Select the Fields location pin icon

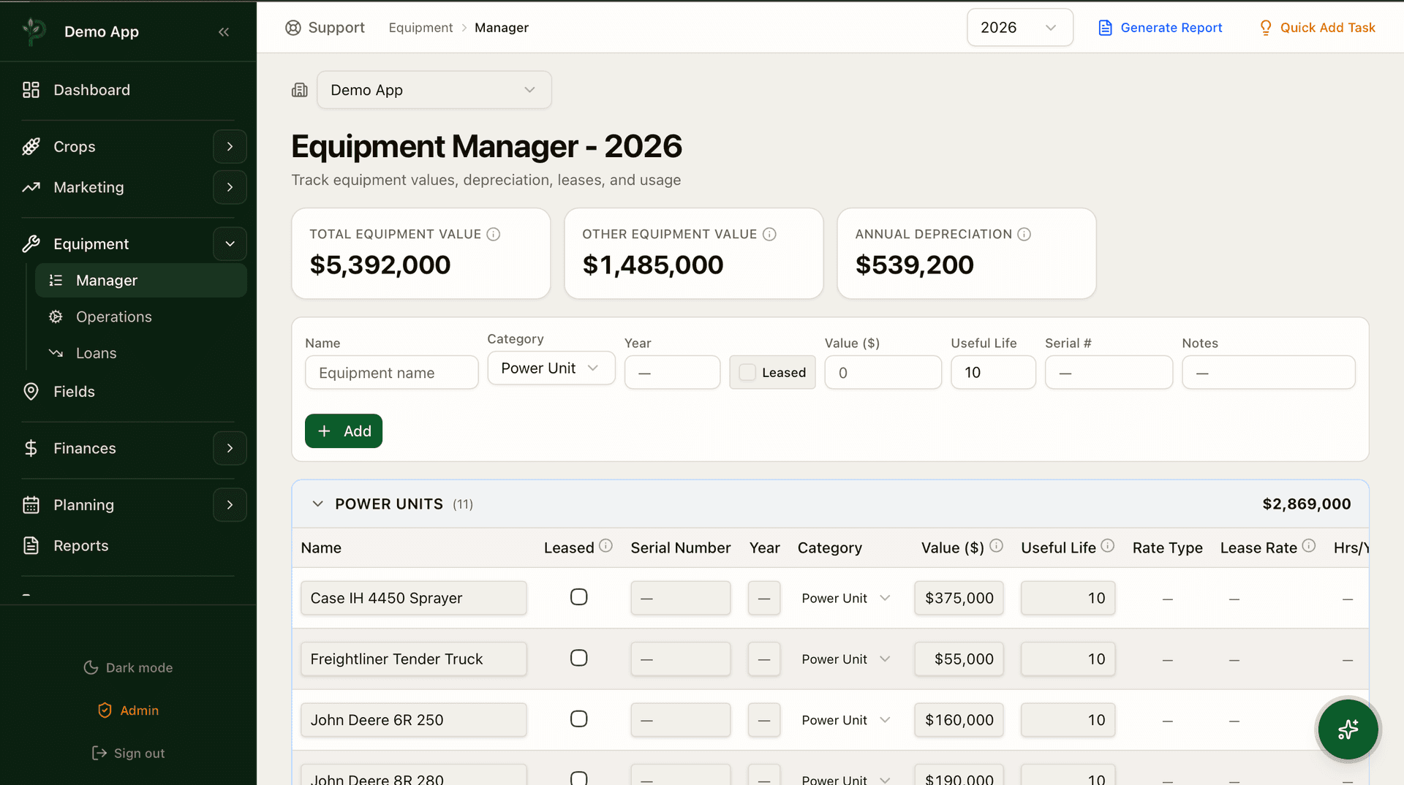click(x=31, y=391)
